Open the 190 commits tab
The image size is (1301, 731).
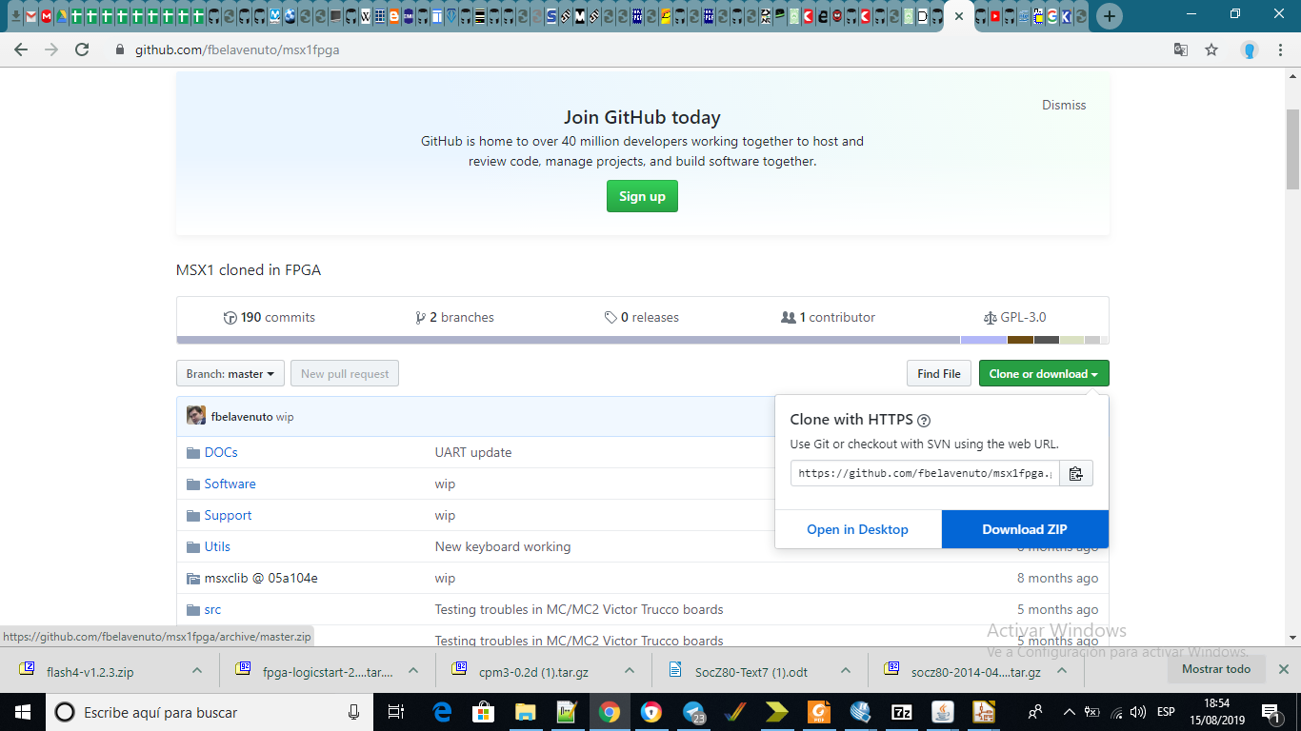(x=269, y=317)
